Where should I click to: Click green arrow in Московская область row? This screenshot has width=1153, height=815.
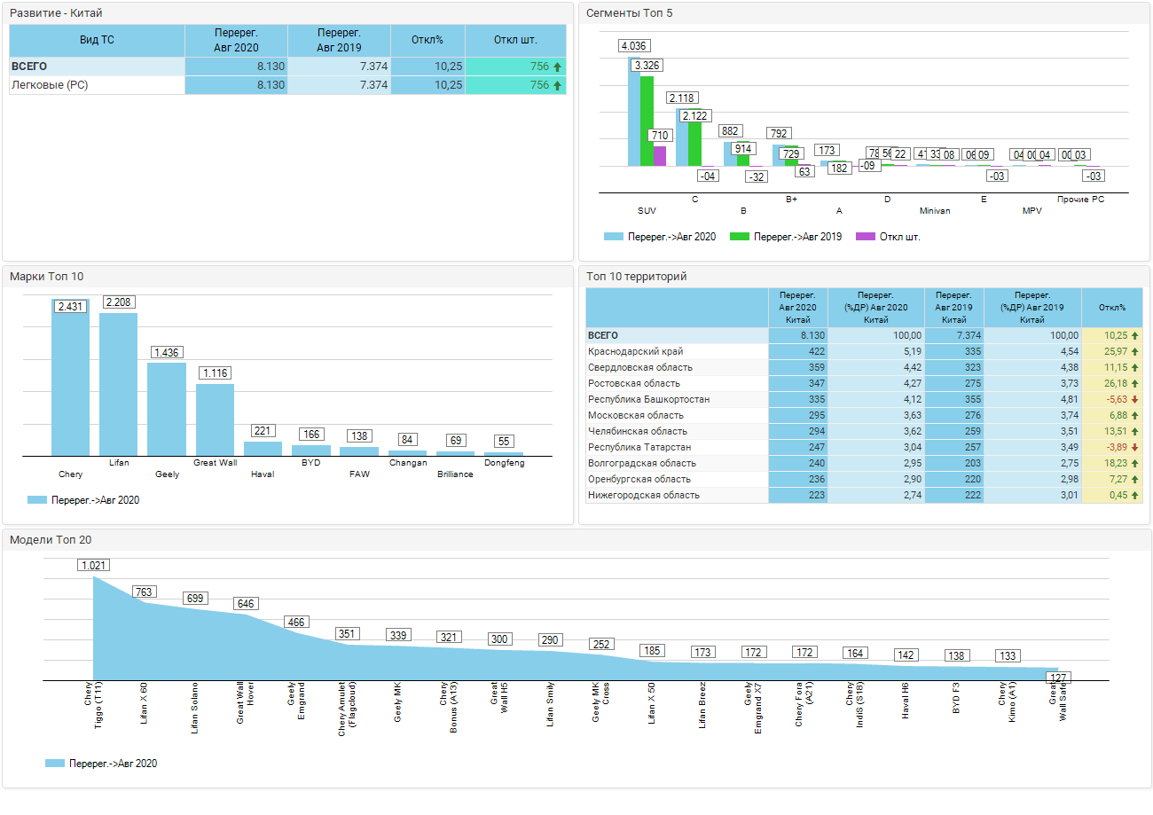click(1135, 416)
